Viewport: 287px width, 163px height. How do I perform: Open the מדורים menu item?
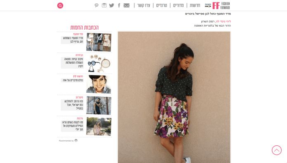(178, 5)
